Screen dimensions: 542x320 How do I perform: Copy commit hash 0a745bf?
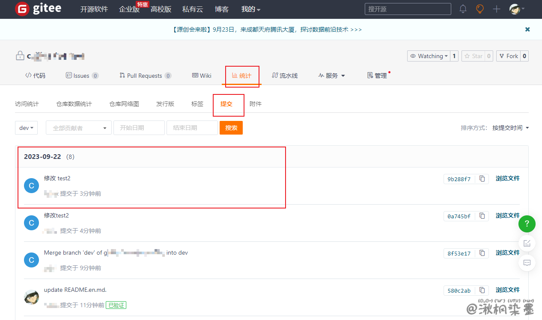click(x=482, y=216)
